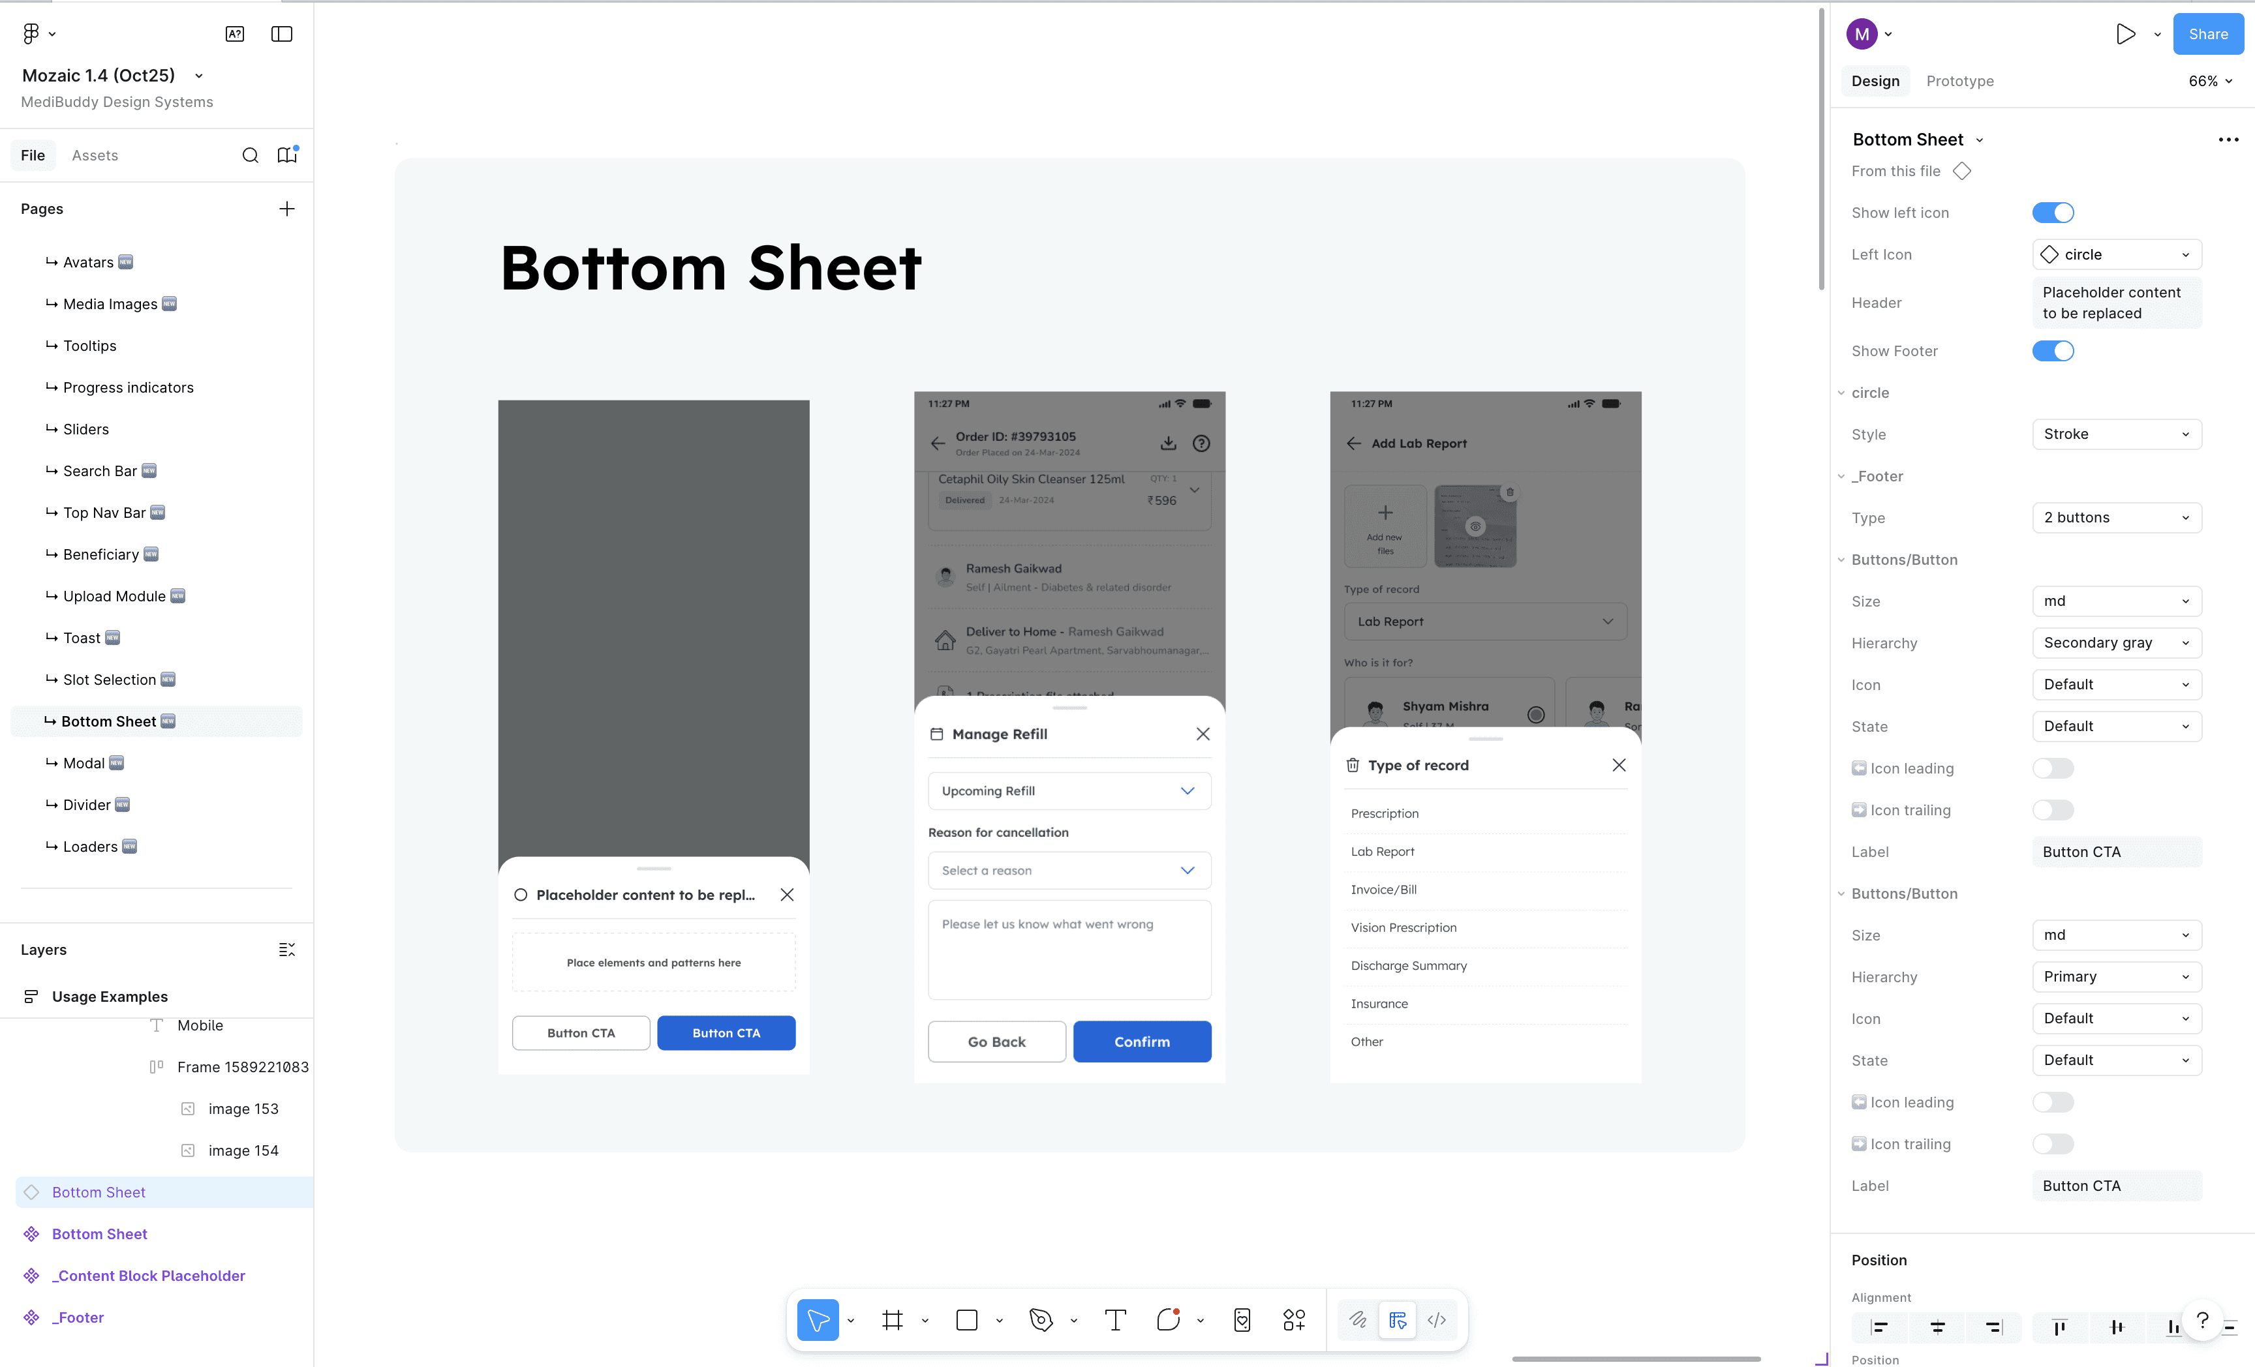Image resolution: width=2255 pixels, height=1367 pixels.
Task: Toggle sidebar layout icon at top left
Action: (x=282, y=34)
